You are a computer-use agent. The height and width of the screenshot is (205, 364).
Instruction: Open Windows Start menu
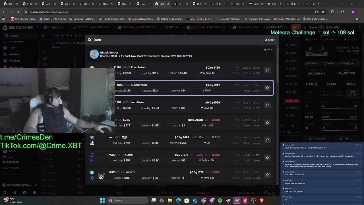102,200
